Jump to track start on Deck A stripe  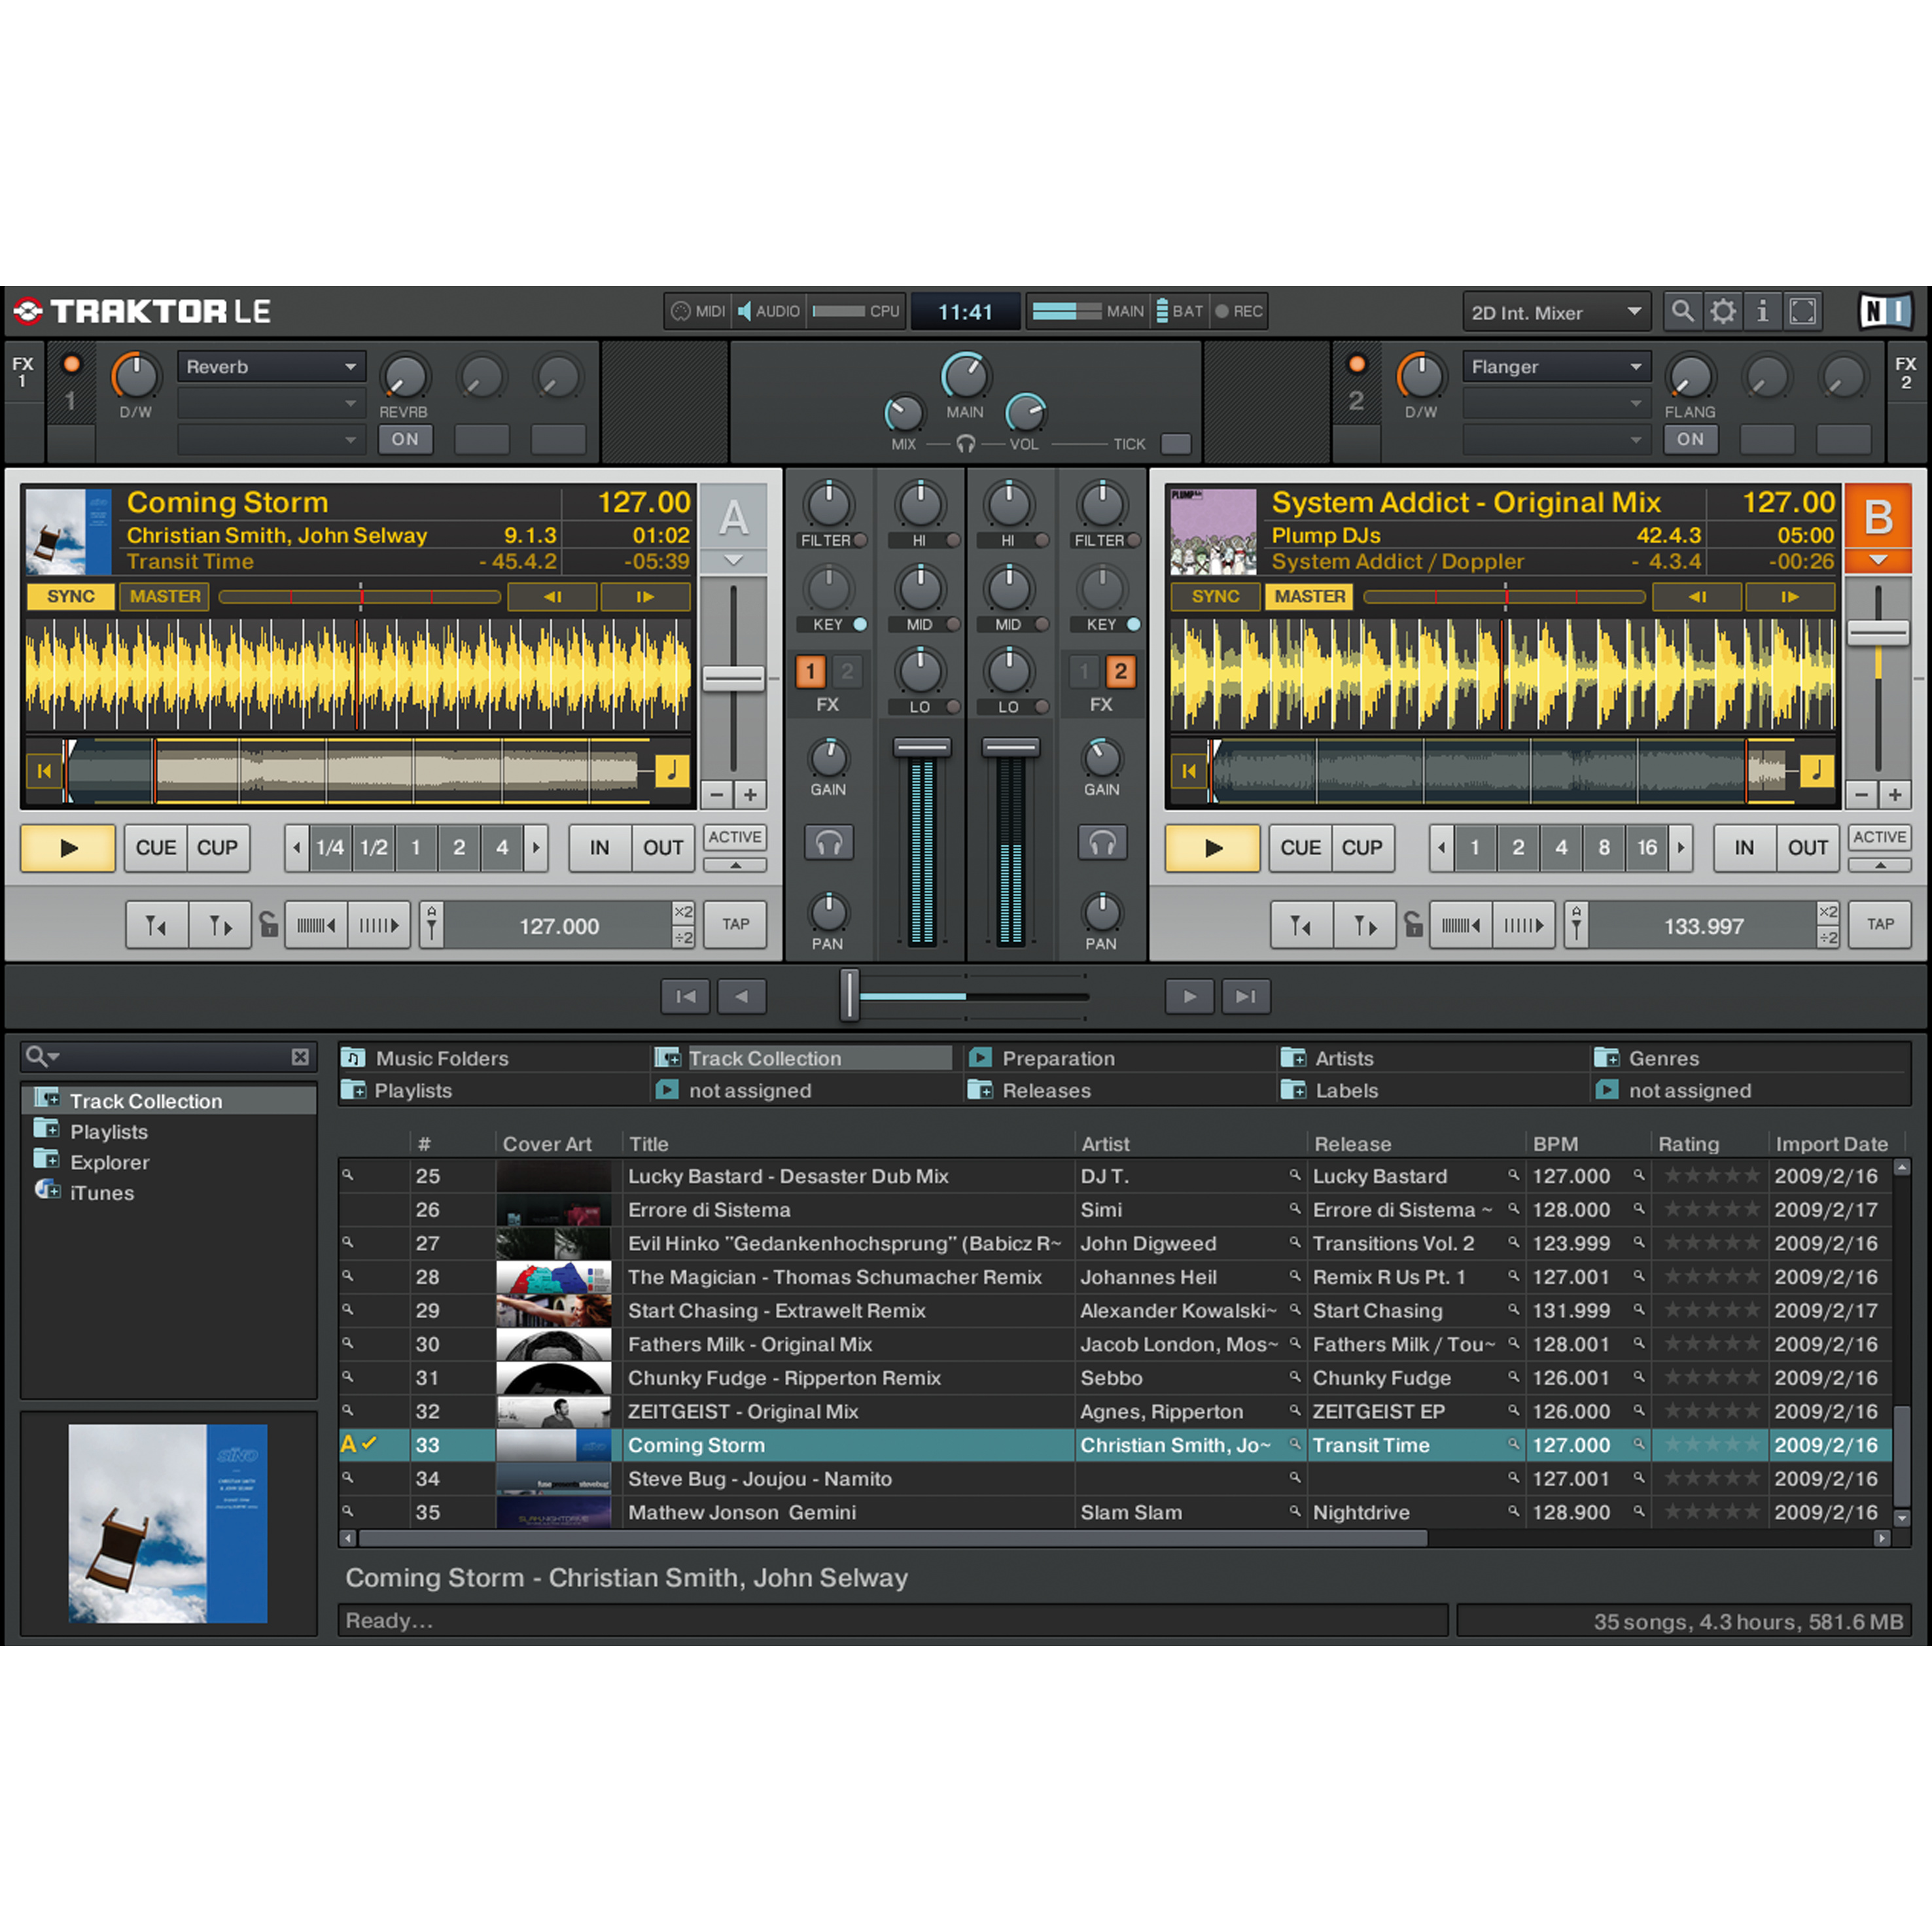tap(43, 771)
